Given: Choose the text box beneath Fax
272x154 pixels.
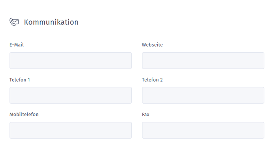Looking at the screenshot, I should 203,130.
